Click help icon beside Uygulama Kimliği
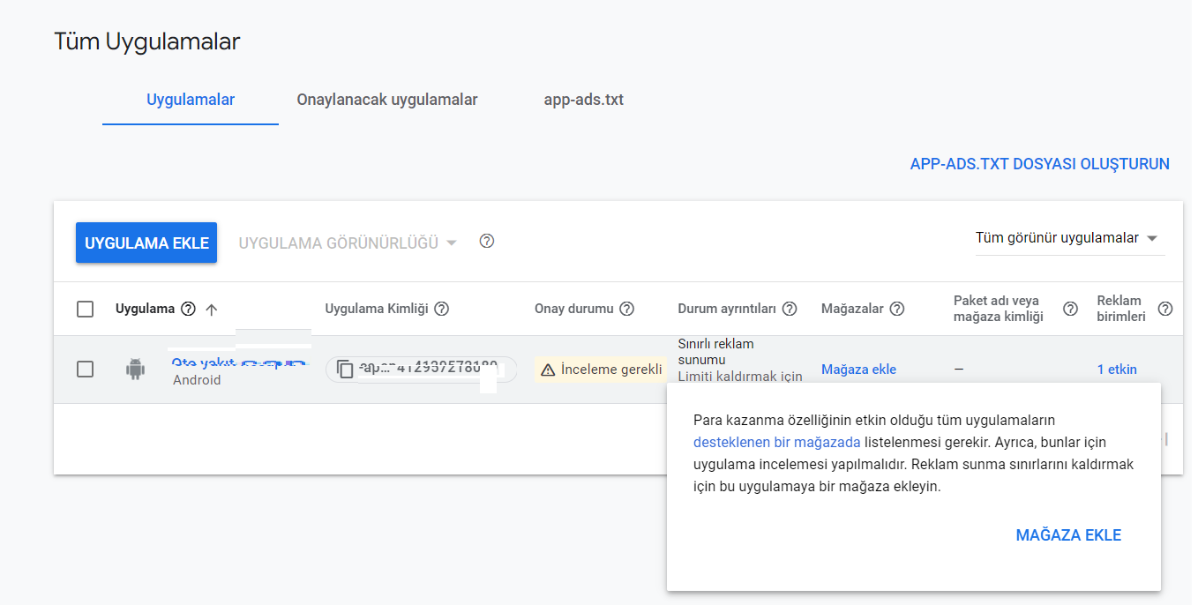This screenshot has height=605, width=1198. [442, 309]
